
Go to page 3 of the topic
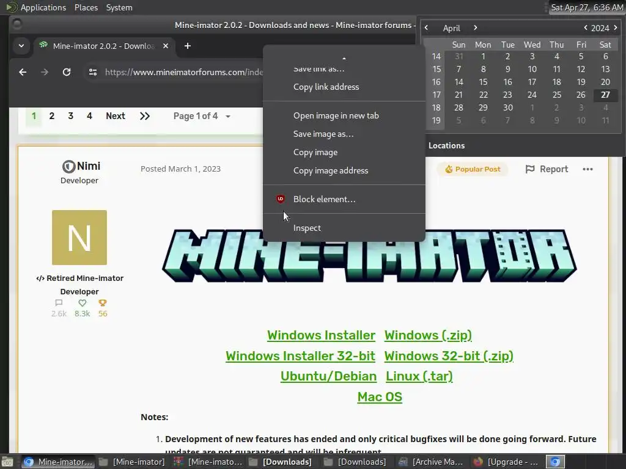(x=71, y=116)
